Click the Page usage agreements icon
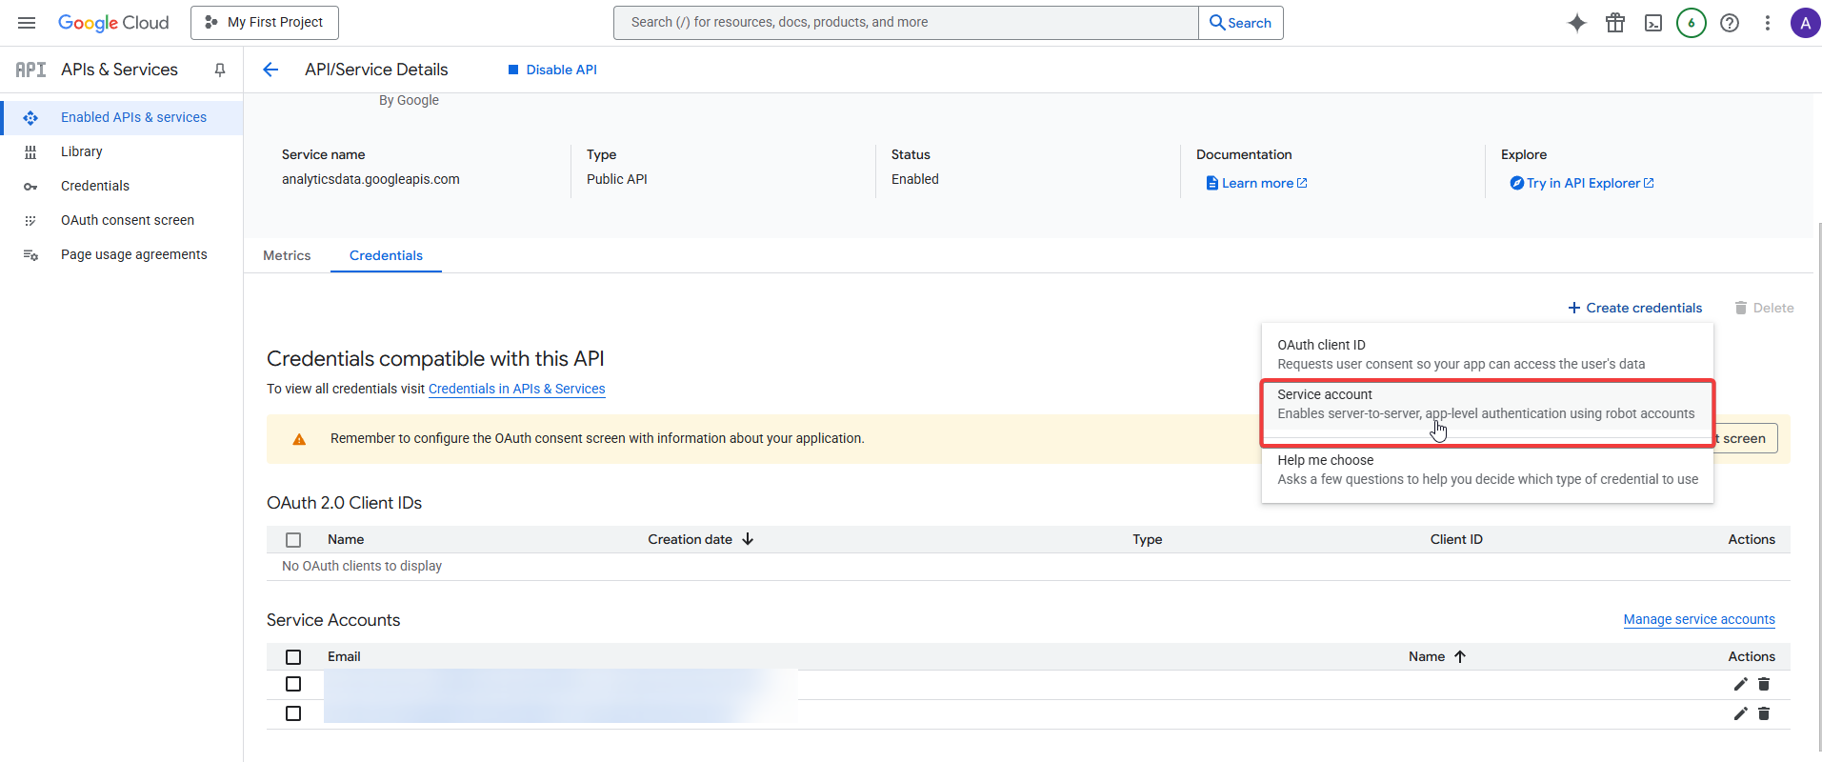 coord(30,254)
